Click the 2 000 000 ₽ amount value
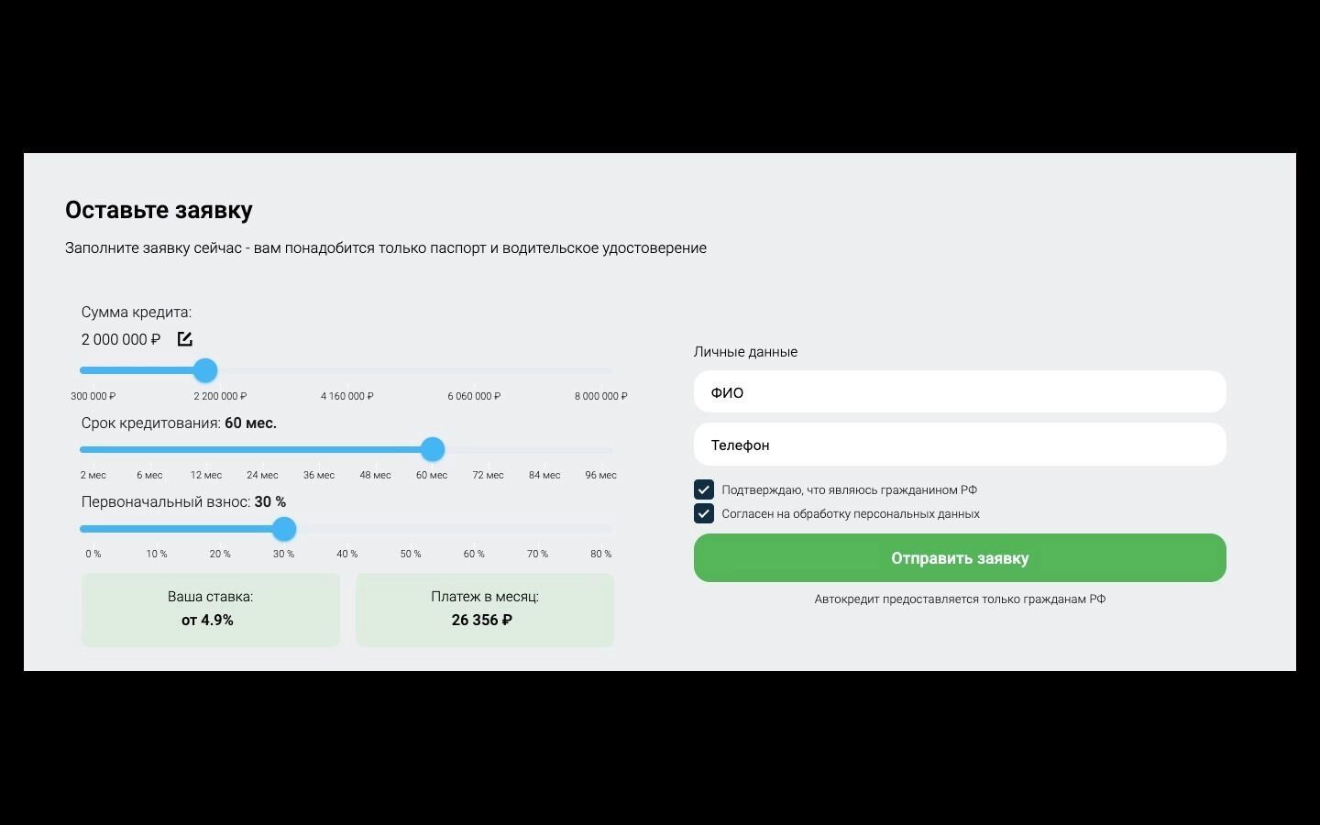This screenshot has width=1320, height=825. coord(121,339)
